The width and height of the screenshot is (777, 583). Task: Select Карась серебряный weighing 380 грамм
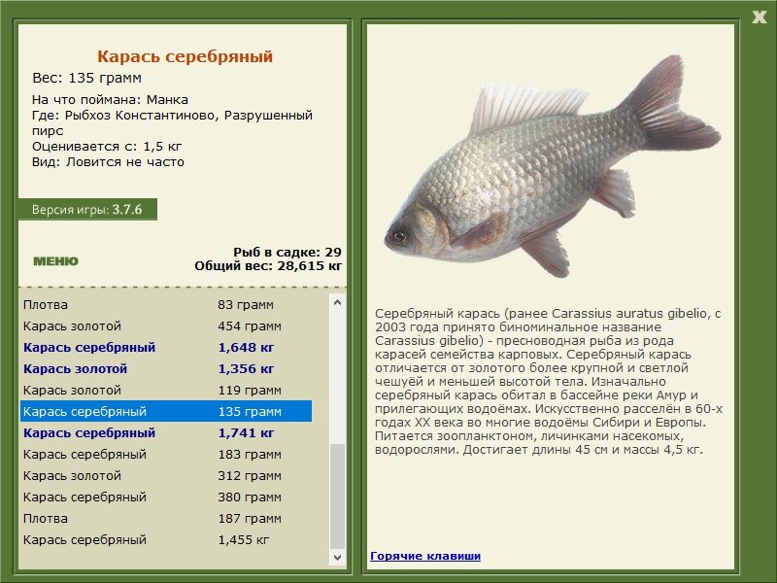click(x=165, y=497)
